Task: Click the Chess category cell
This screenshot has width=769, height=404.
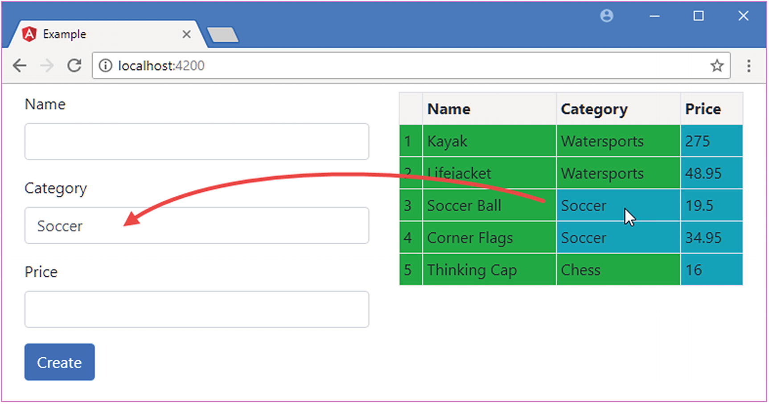Action: tap(618, 270)
